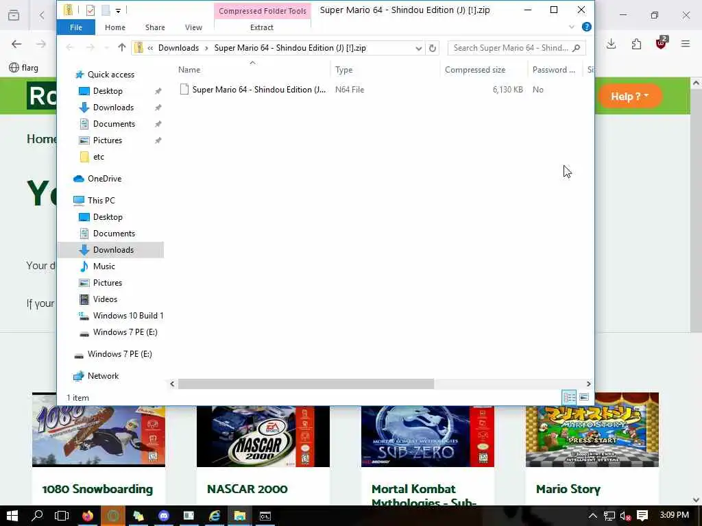The width and height of the screenshot is (702, 526).
Task: Open the NASCAR 2000 game link
Action: (x=247, y=489)
